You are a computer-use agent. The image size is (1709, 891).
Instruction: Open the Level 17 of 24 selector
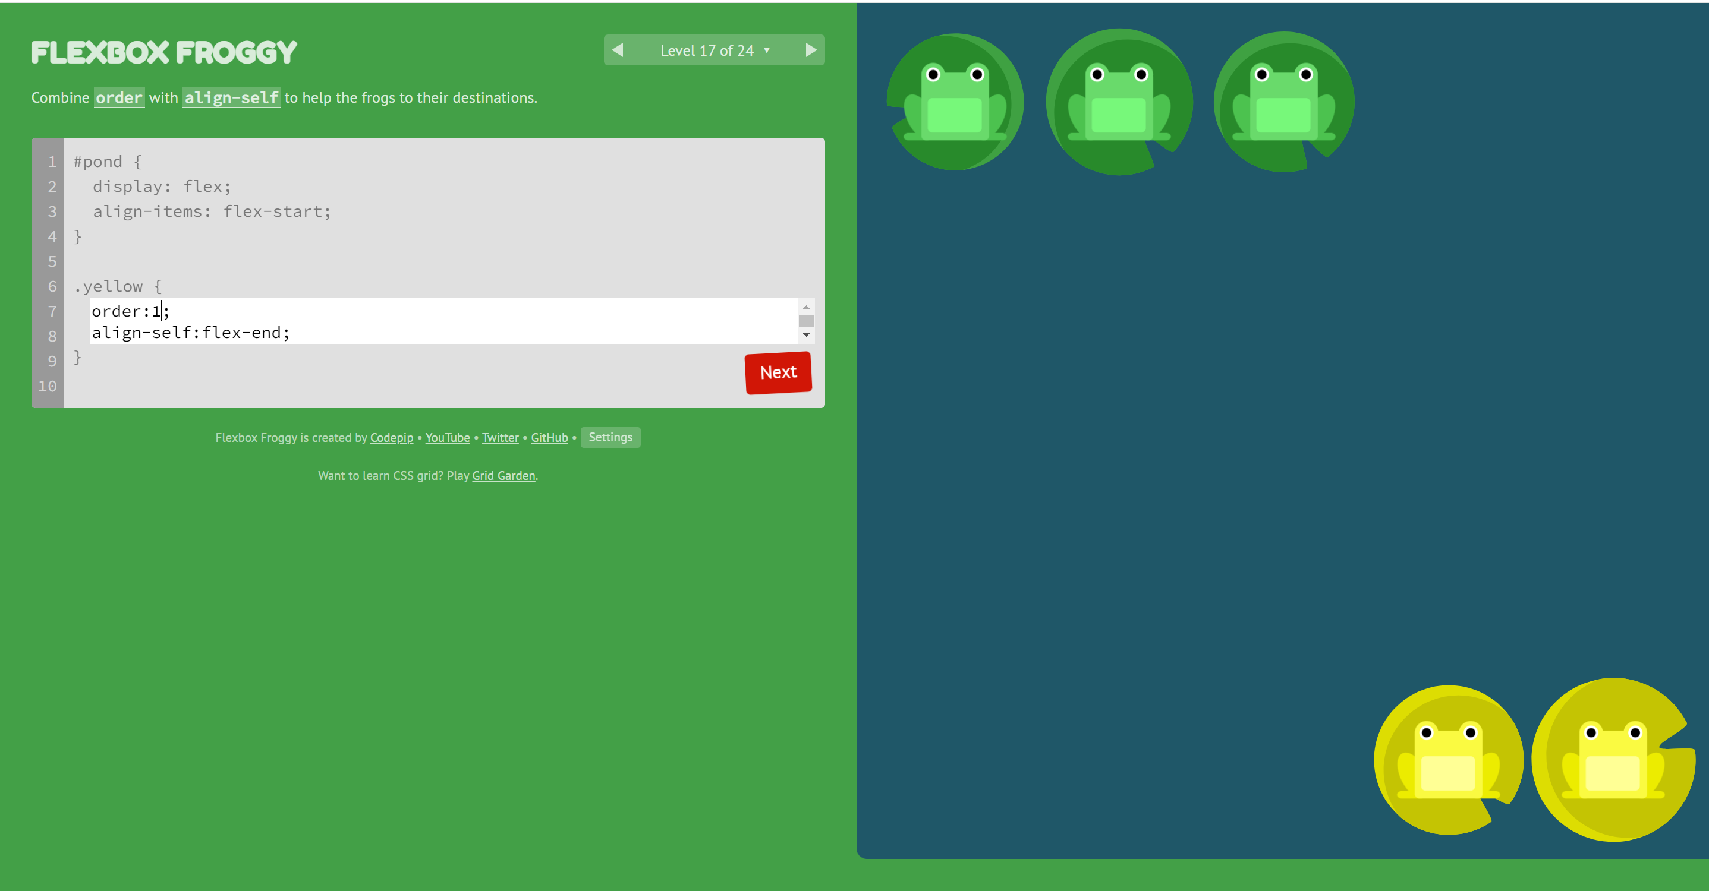pyautogui.click(x=714, y=50)
